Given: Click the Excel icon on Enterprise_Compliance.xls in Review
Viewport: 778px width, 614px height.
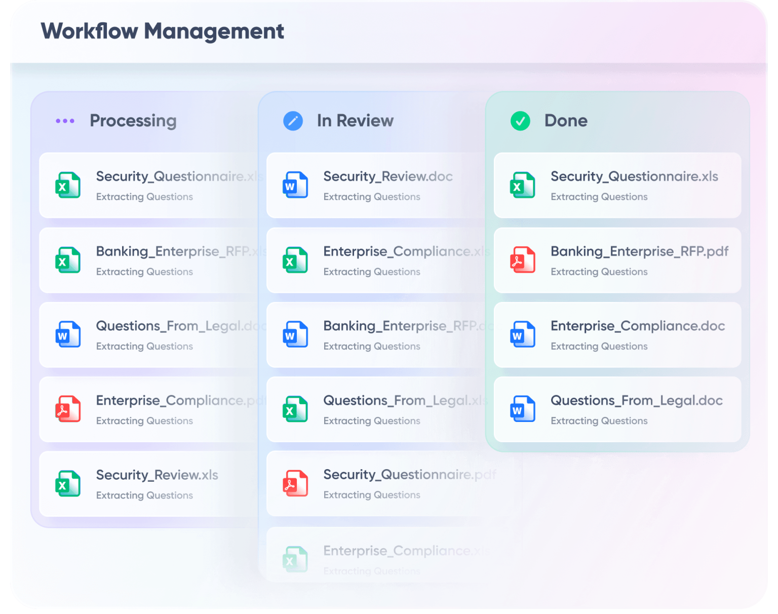Looking at the screenshot, I should coord(295,260).
